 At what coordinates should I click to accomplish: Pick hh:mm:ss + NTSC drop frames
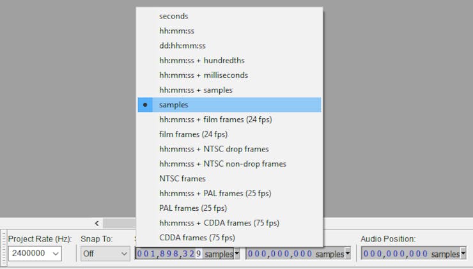[229, 149]
